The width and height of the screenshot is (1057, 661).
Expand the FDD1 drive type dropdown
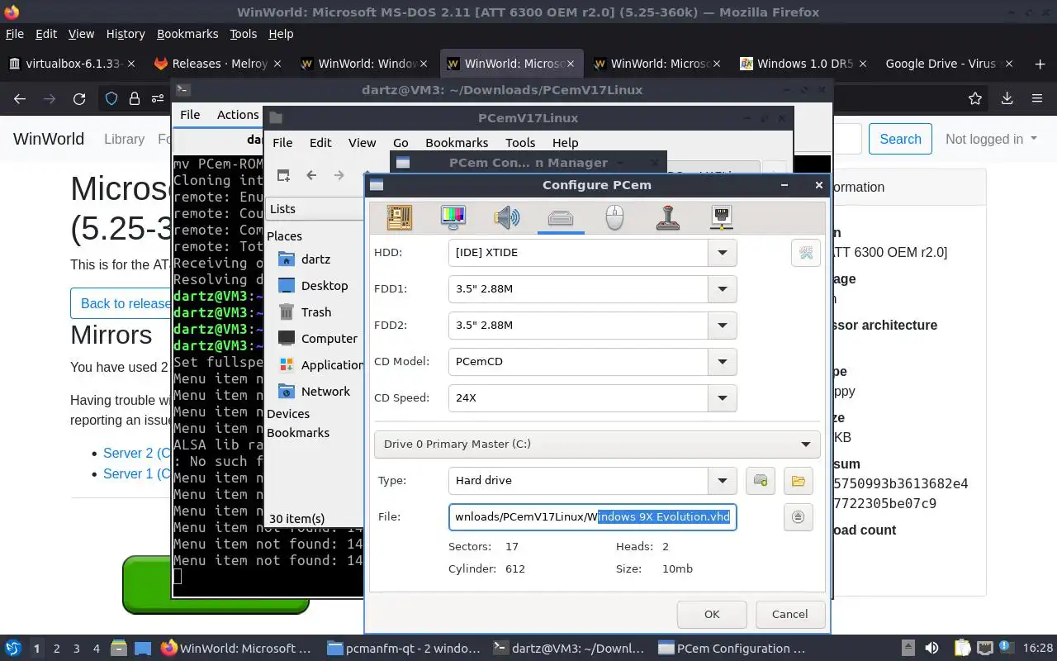coord(723,289)
